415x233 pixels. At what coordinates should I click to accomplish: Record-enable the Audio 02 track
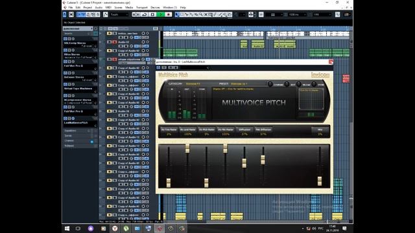(143, 42)
